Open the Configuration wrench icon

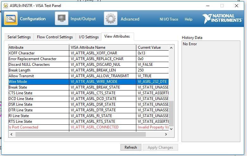pyautogui.click(x=11, y=19)
